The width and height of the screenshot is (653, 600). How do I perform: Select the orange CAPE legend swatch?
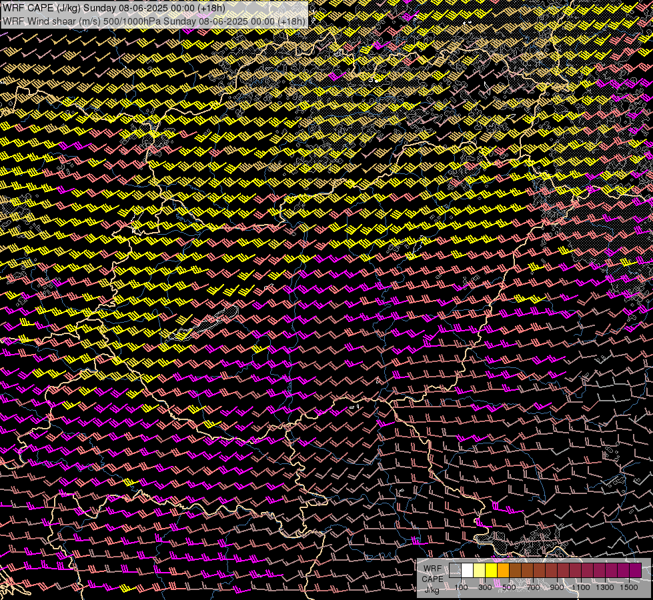click(x=503, y=570)
